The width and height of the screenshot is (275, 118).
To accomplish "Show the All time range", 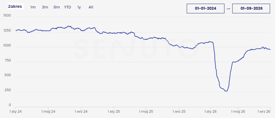I will coord(91,7).
